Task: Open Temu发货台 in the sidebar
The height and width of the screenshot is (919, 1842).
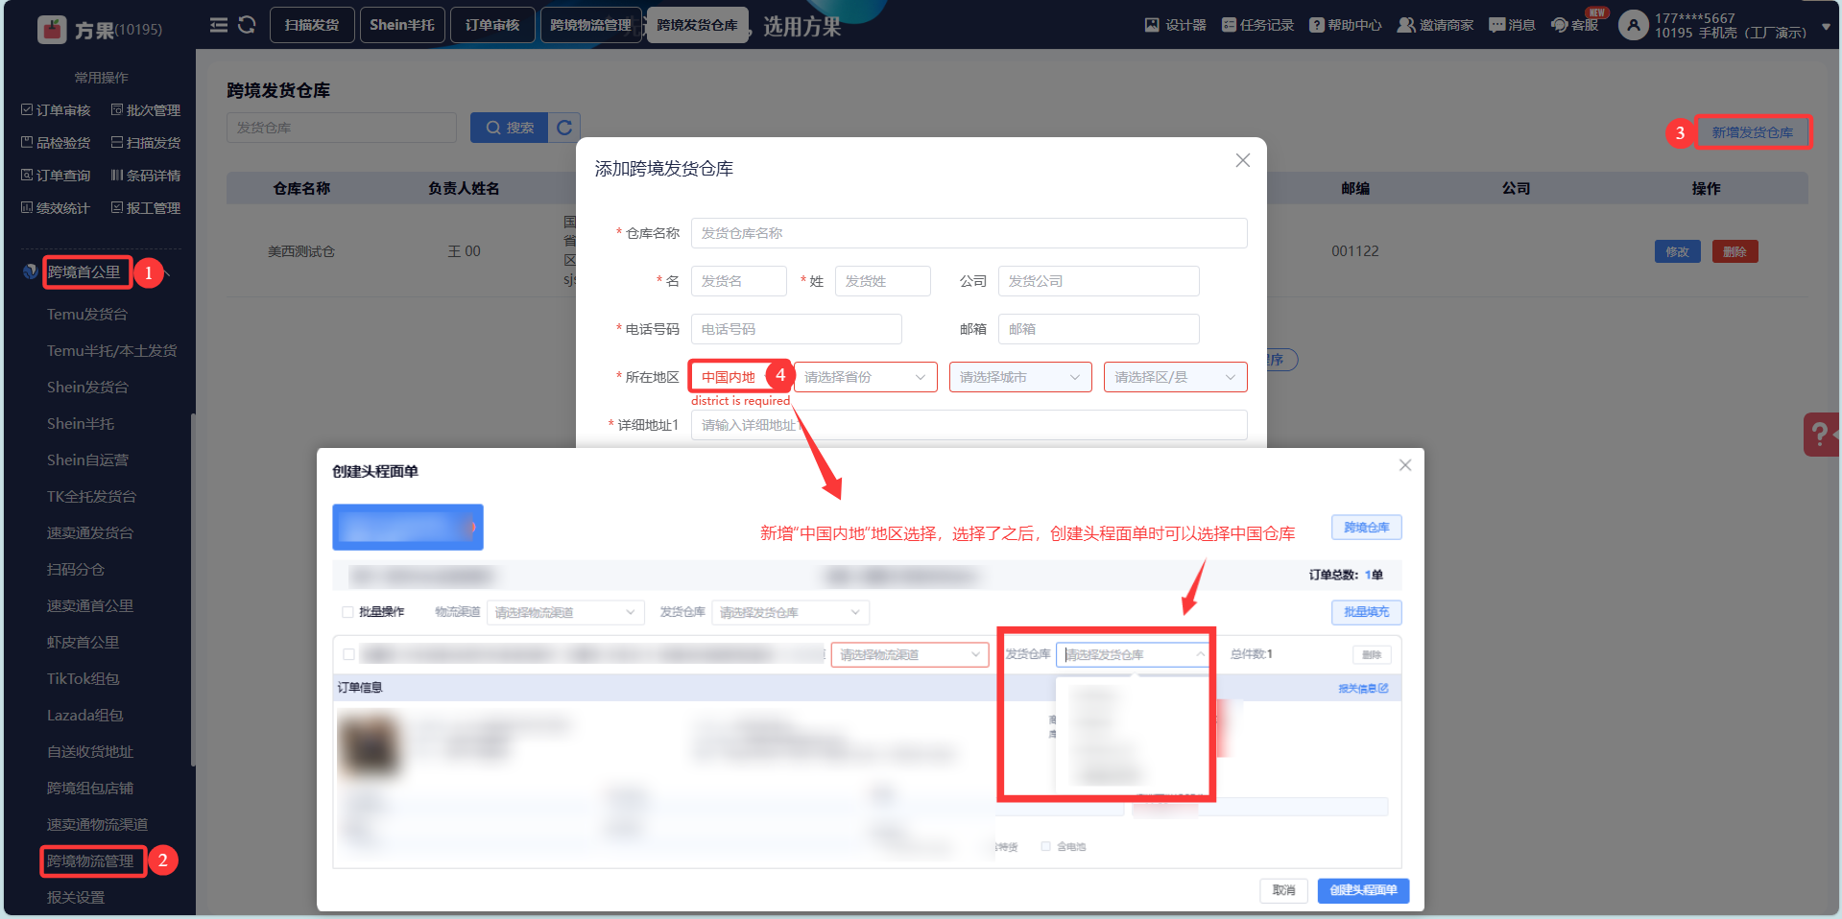Action: (x=87, y=315)
